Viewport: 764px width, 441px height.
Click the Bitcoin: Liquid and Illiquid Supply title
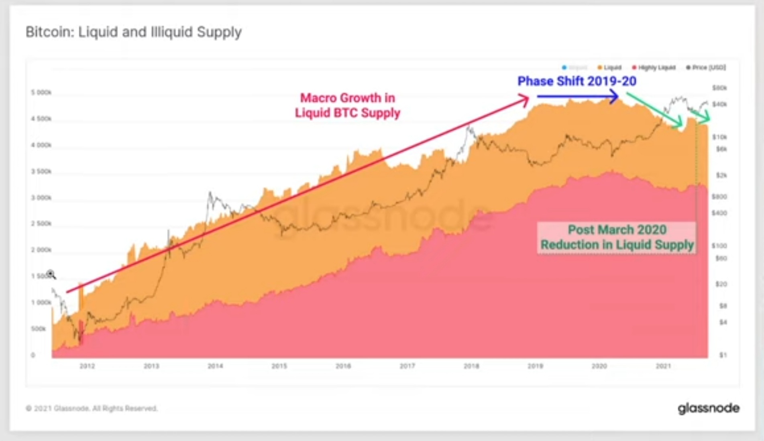click(x=134, y=32)
